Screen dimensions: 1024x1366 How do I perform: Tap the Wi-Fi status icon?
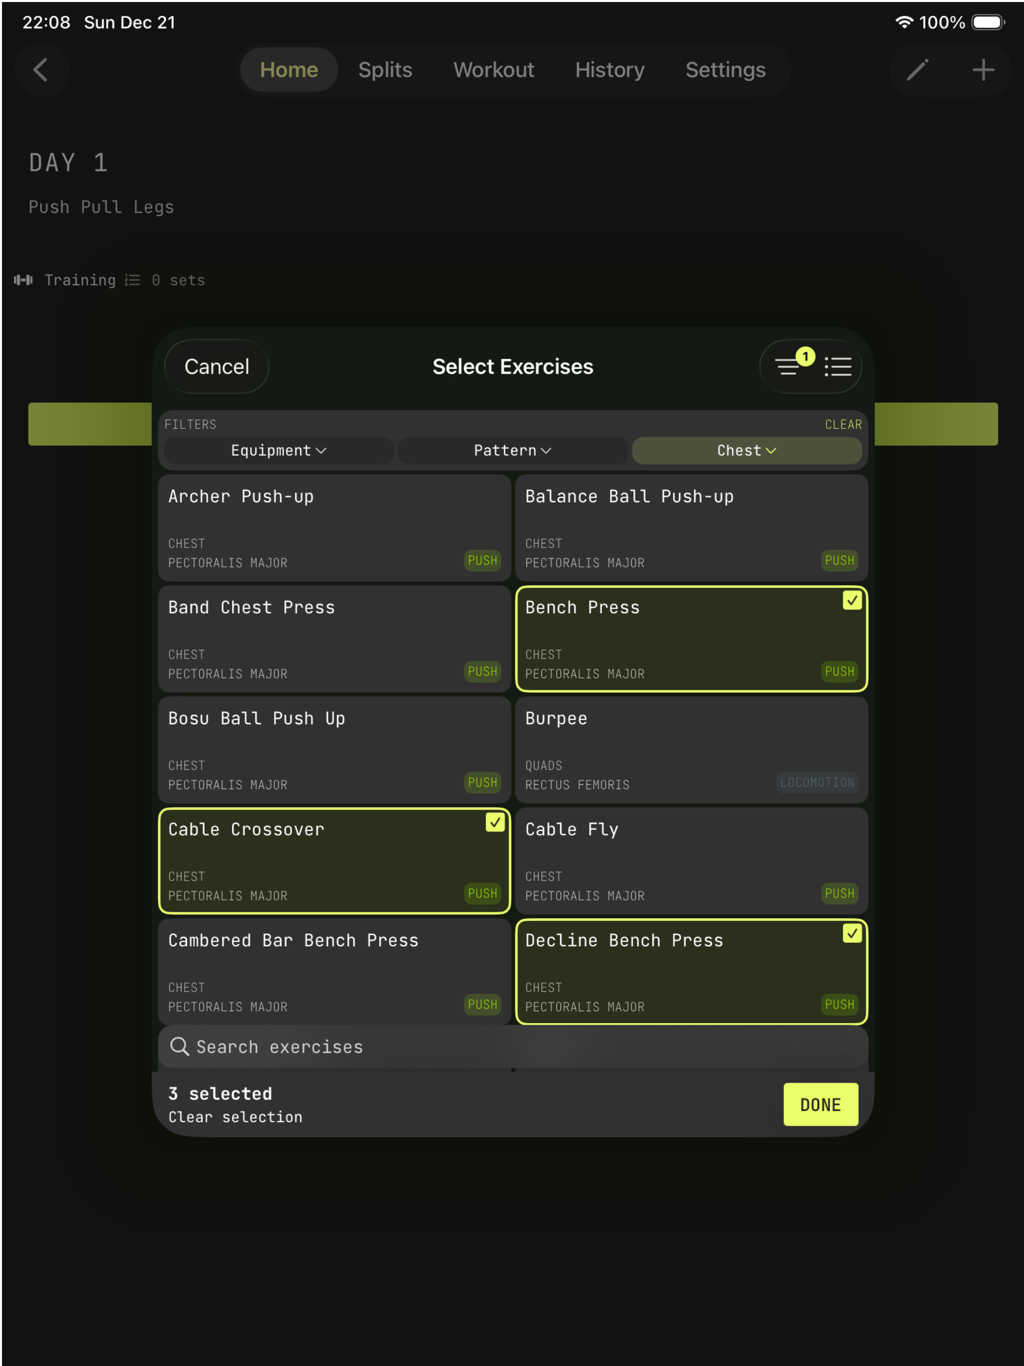(x=903, y=22)
